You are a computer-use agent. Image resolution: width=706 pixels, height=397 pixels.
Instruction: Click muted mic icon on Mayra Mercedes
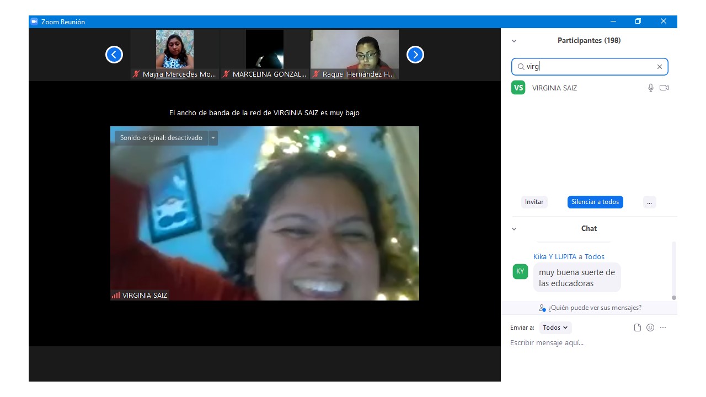coord(136,74)
